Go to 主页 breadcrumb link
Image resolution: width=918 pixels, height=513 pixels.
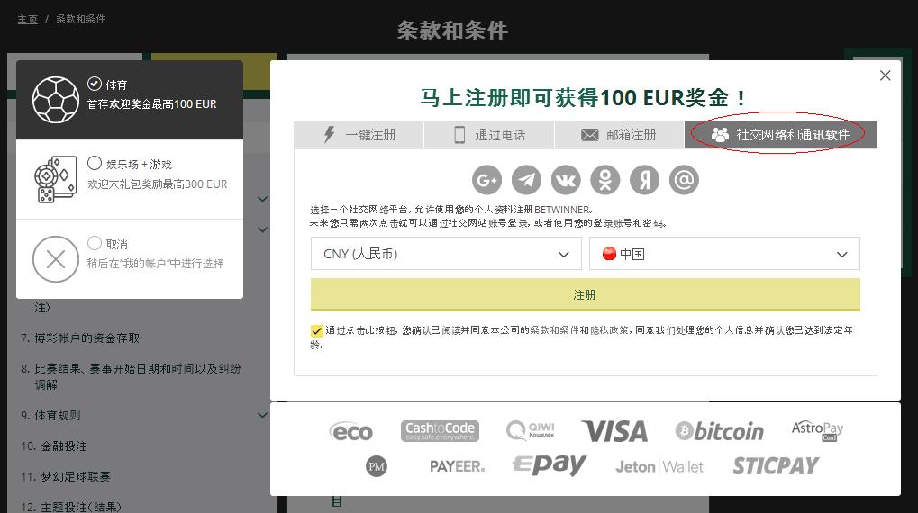[28, 19]
